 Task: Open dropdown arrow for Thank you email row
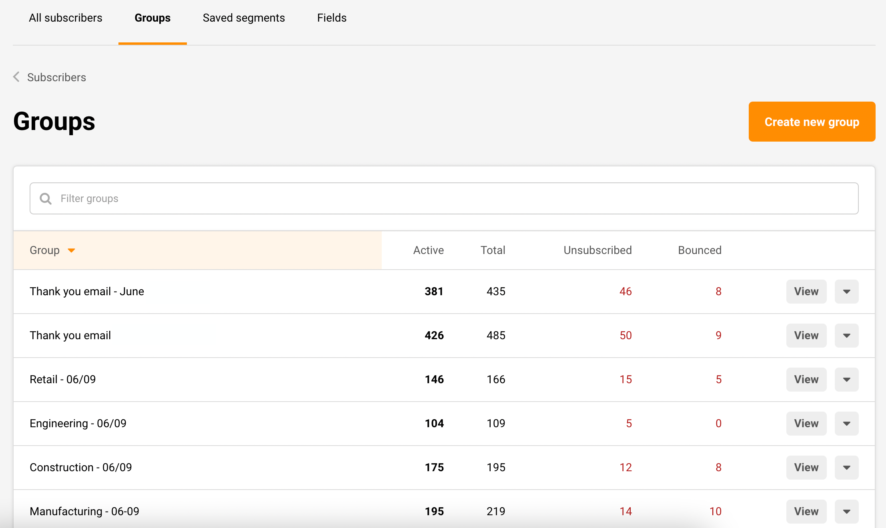coord(846,336)
